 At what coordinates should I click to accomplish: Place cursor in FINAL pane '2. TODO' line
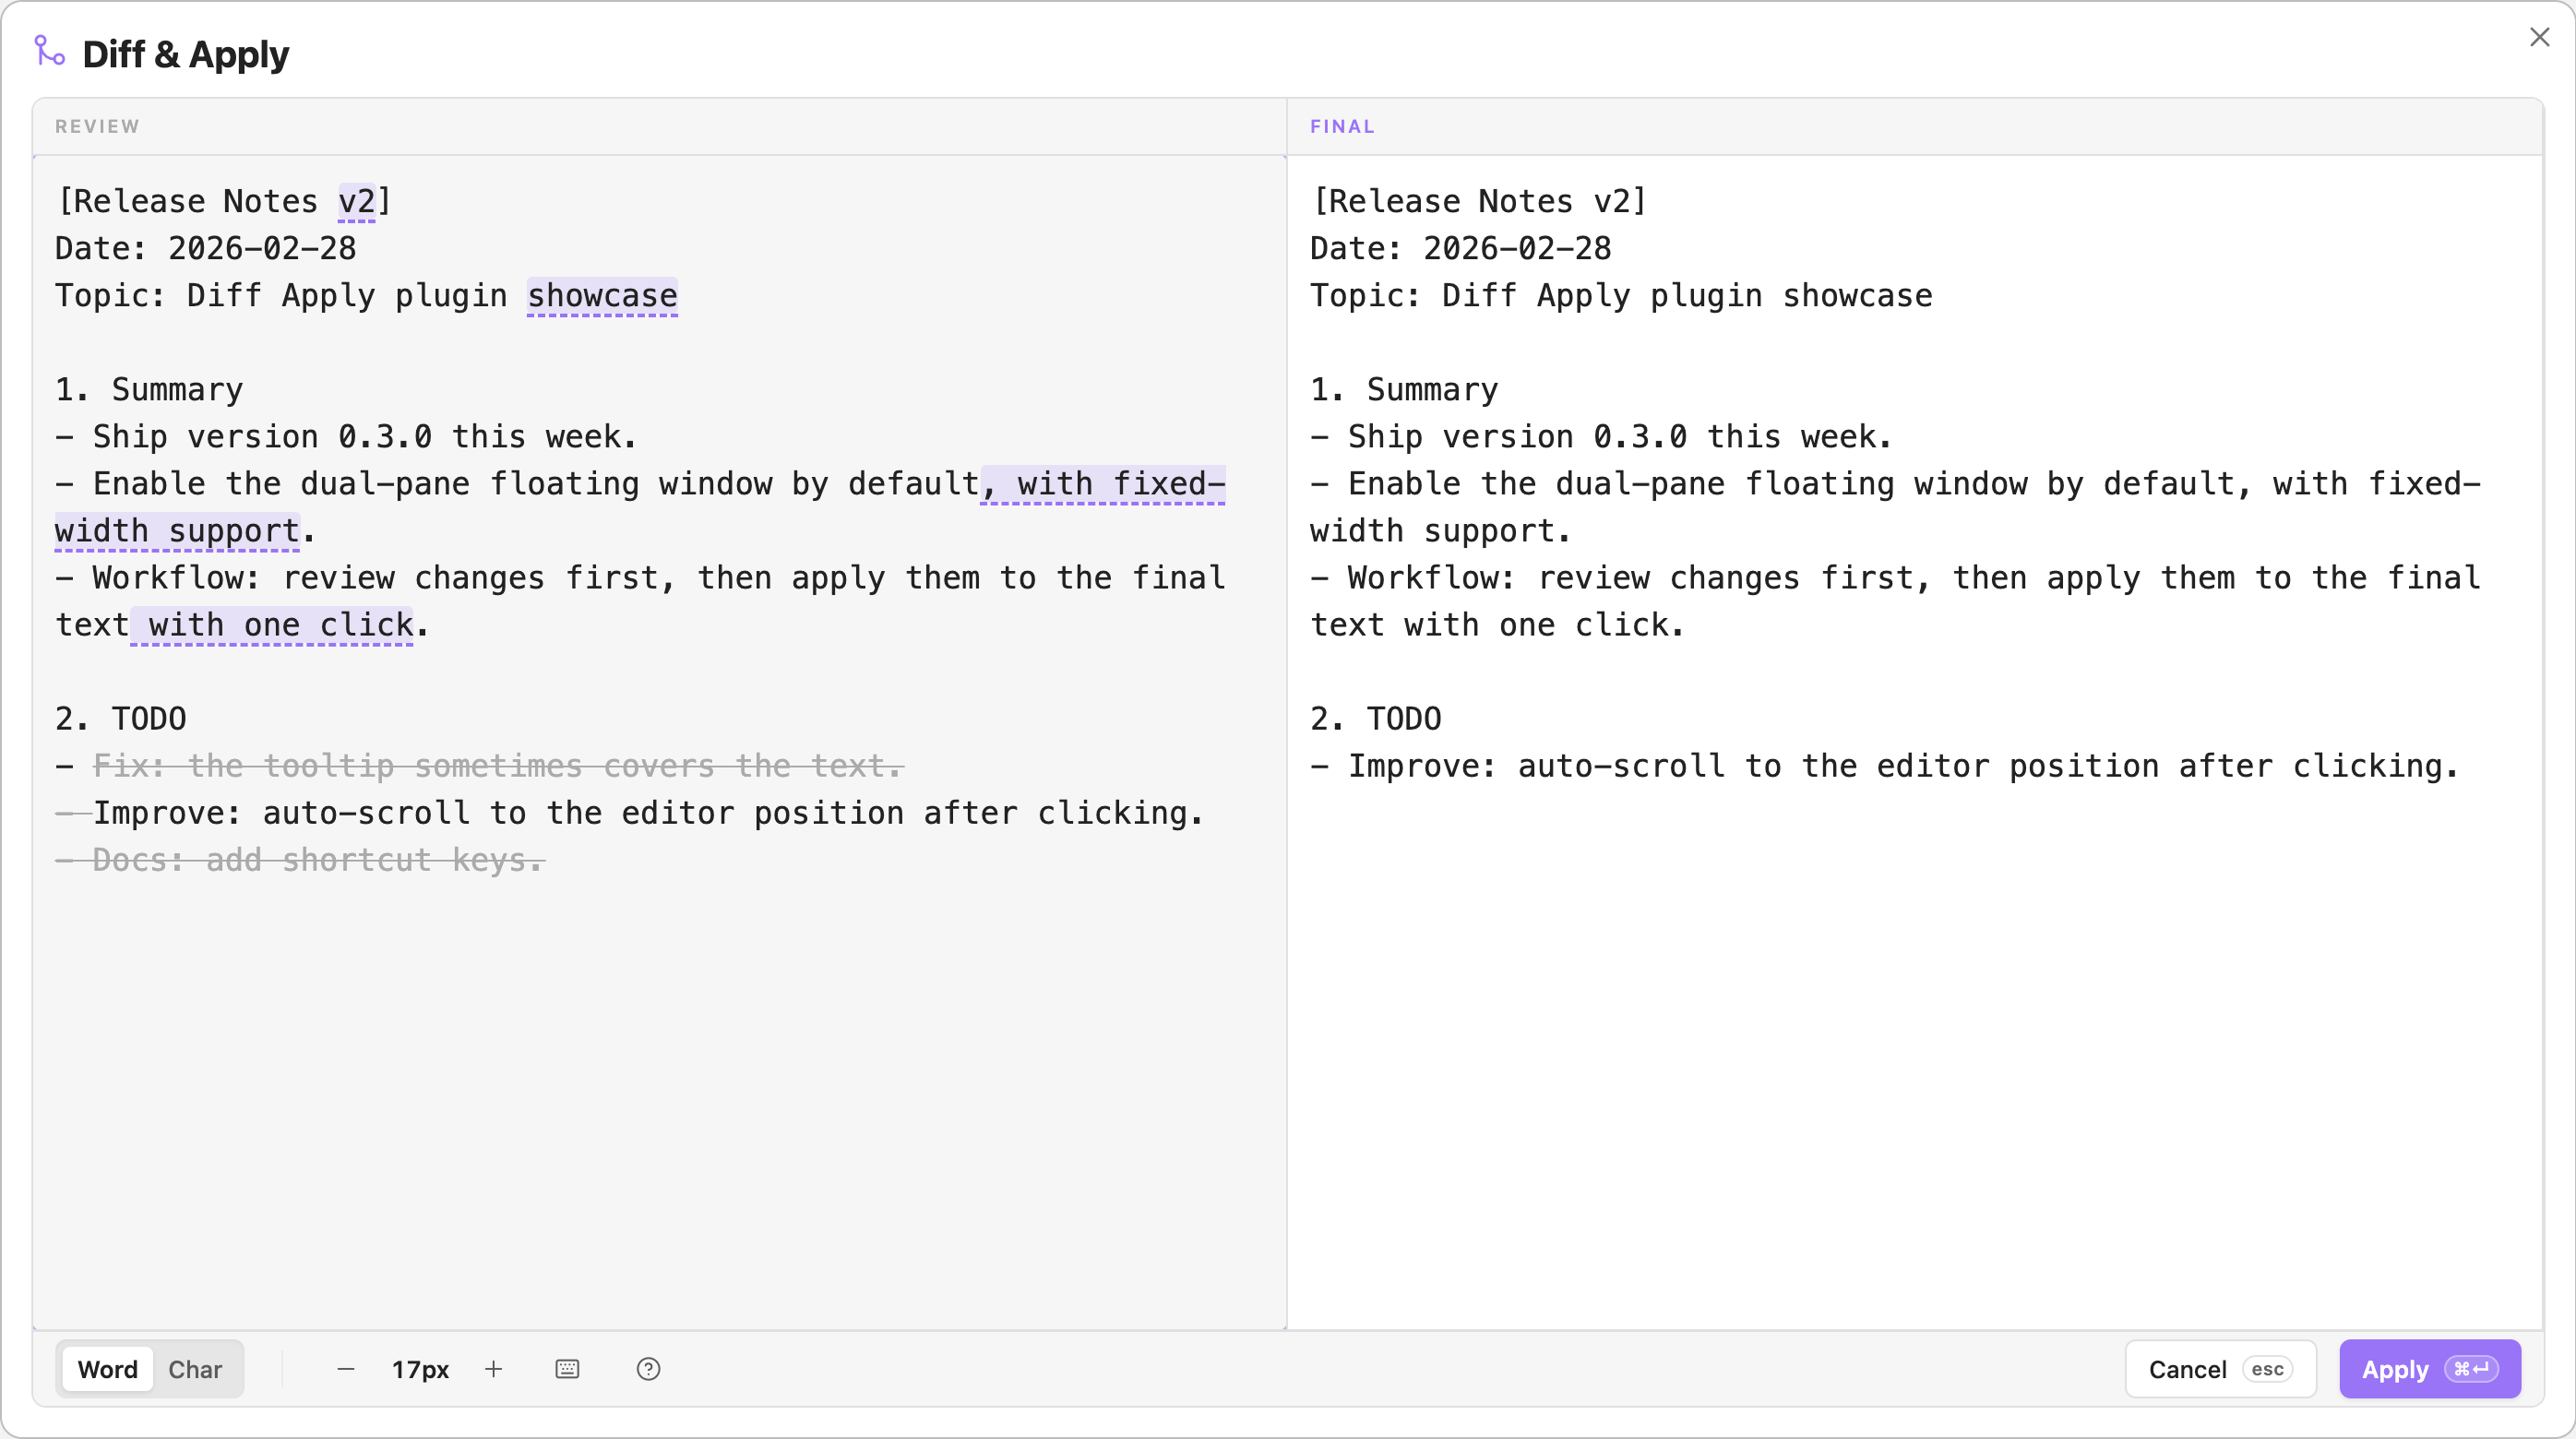click(1376, 719)
